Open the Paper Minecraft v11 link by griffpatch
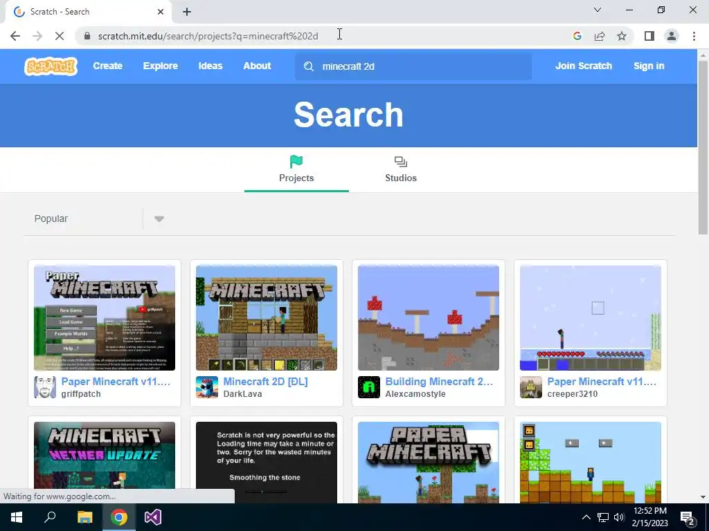709x531 pixels. pyautogui.click(x=116, y=382)
